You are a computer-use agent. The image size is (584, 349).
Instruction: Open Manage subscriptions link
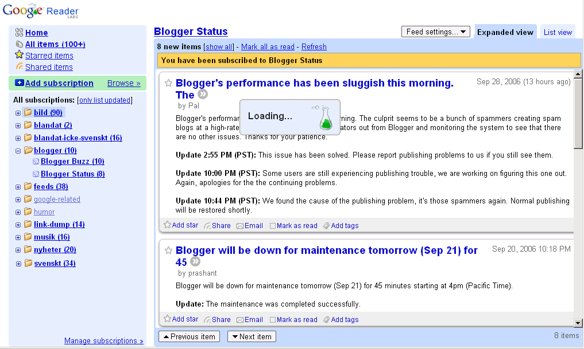(x=103, y=341)
